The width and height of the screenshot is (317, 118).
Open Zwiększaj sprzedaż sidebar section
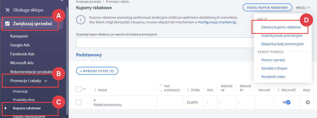(33, 24)
